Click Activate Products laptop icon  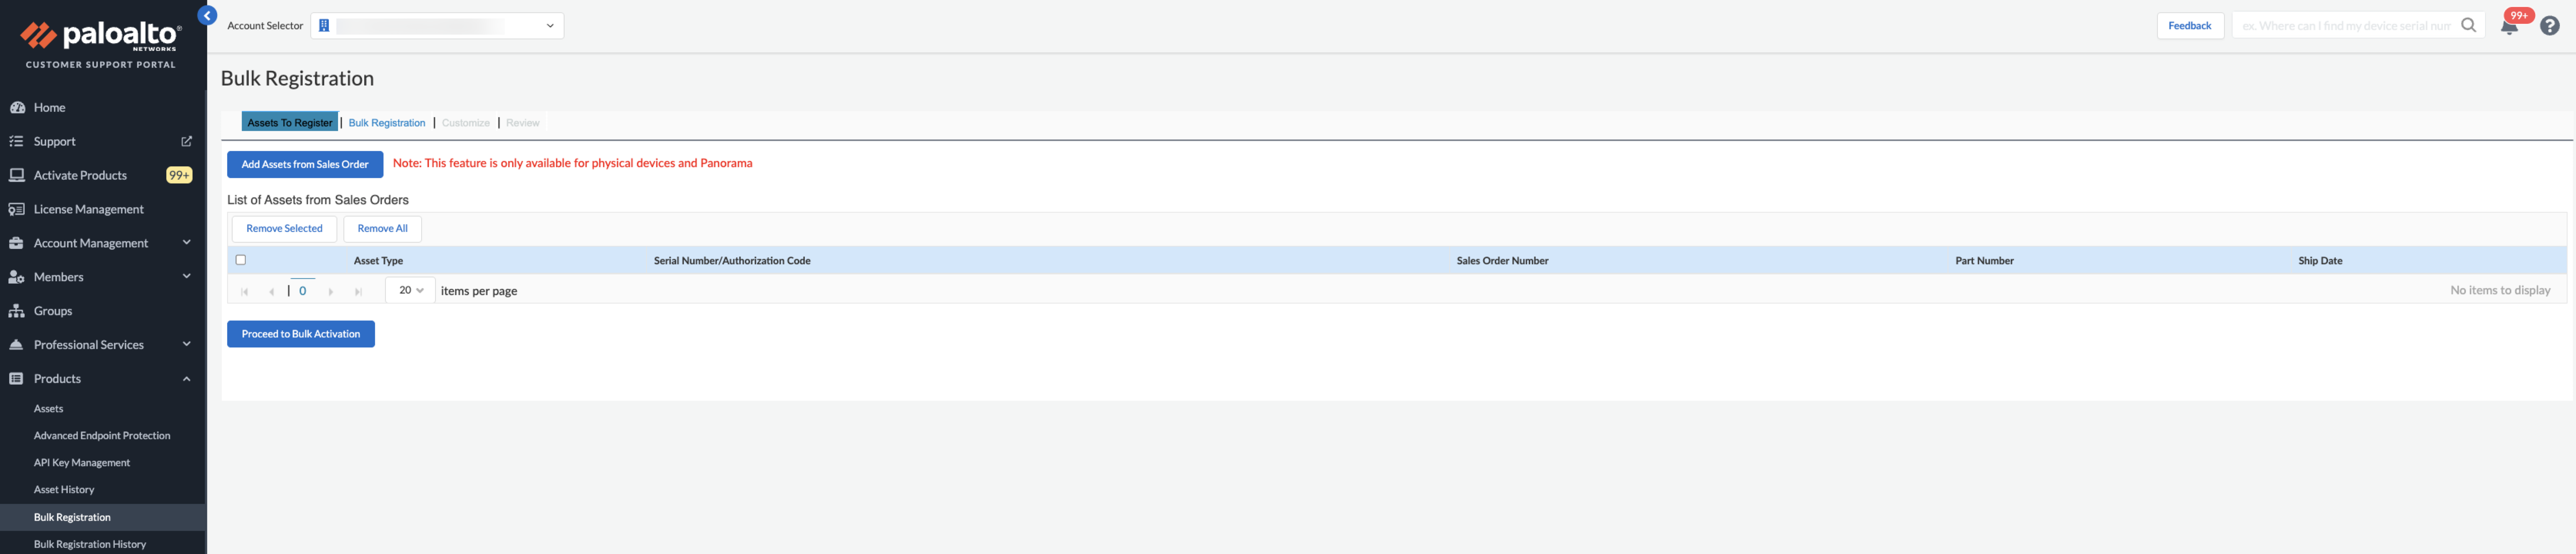pos(17,175)
